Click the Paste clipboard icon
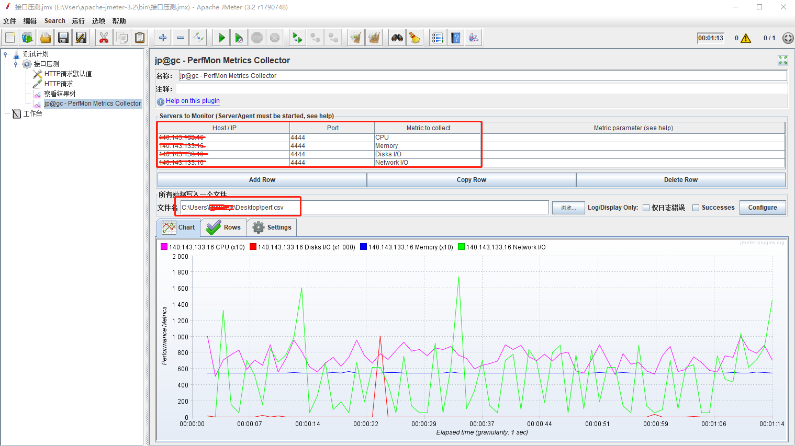Viewport: 795px width, 446px height. 140,38
